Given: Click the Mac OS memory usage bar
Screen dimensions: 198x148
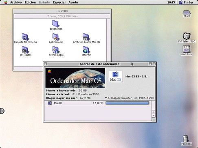Looking at the screenshot, I should 128,103.
